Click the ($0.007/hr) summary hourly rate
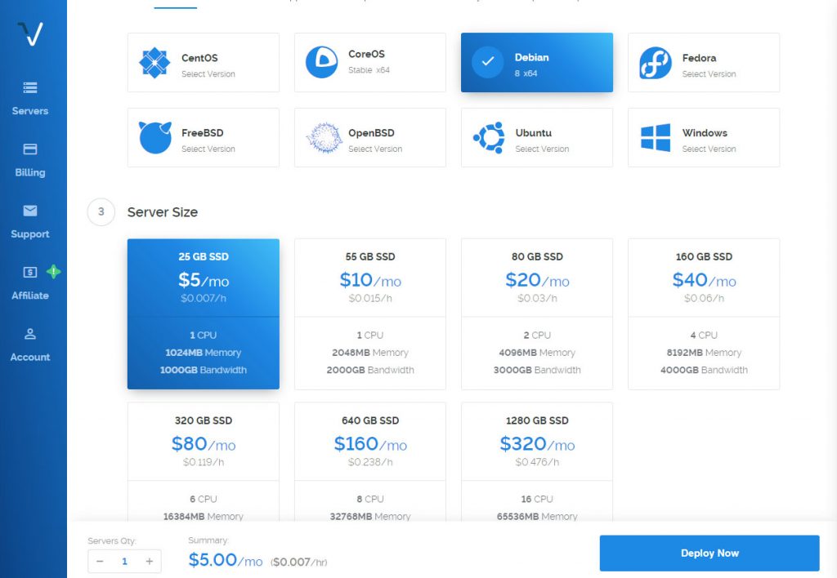The width and height of the screenshot is (837, 578). (299, 562)
